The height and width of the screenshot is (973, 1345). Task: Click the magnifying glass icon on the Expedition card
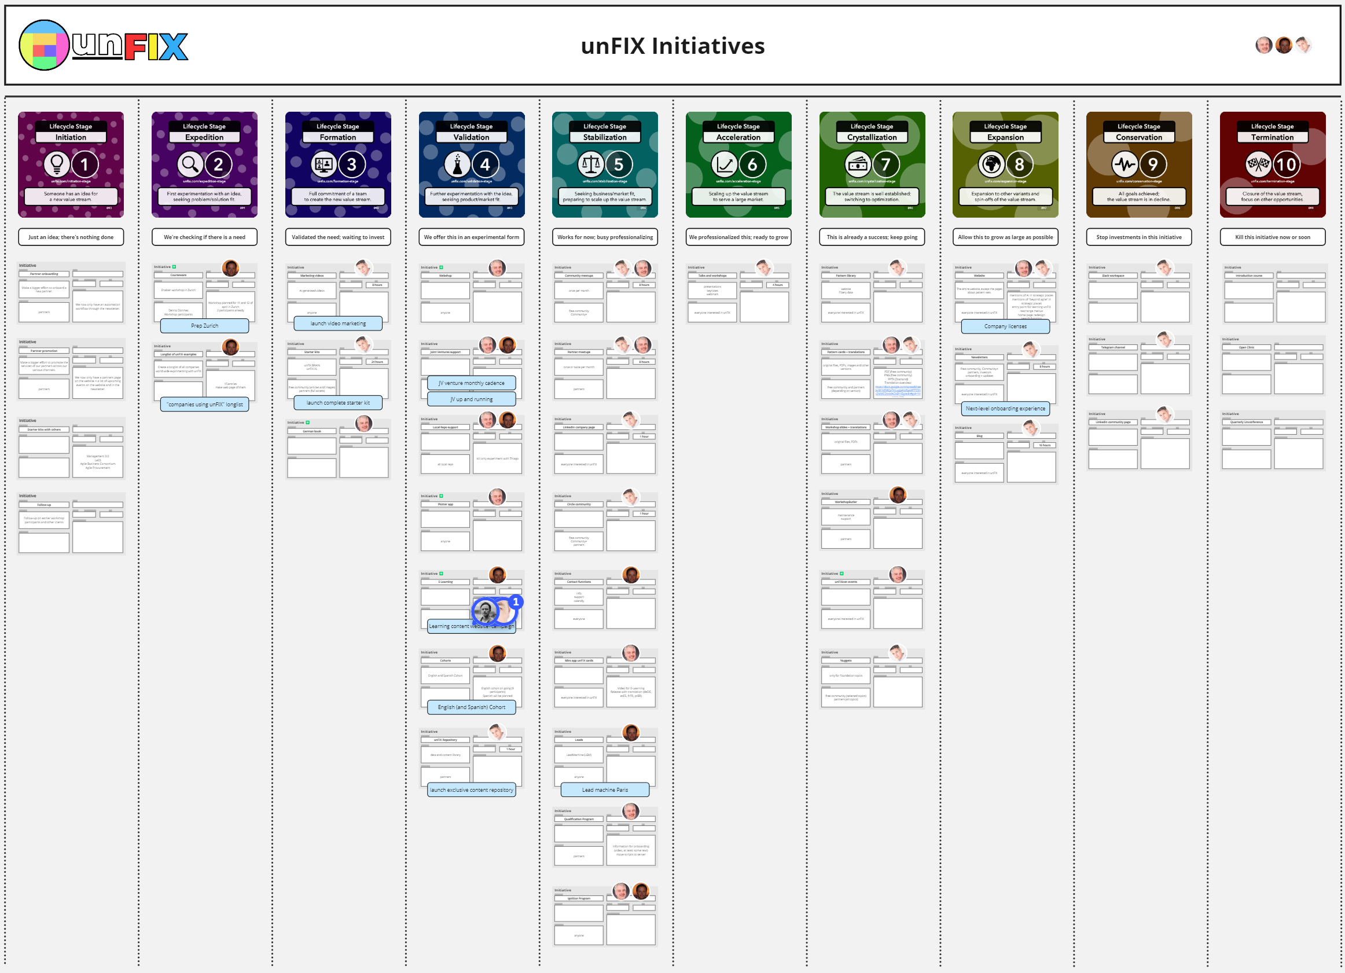click(190, 164)
